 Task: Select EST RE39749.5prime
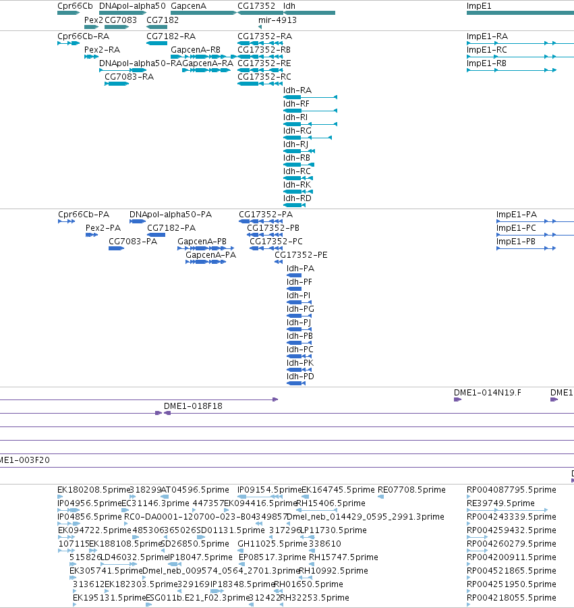click(x=500, y=503)
